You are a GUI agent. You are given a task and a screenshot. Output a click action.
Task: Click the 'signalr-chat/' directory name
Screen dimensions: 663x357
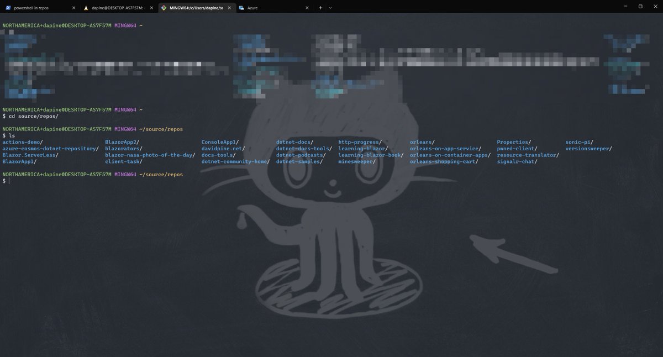517,162
